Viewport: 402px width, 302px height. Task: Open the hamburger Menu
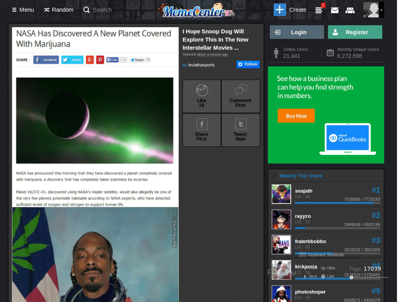[x=23, y=10]
